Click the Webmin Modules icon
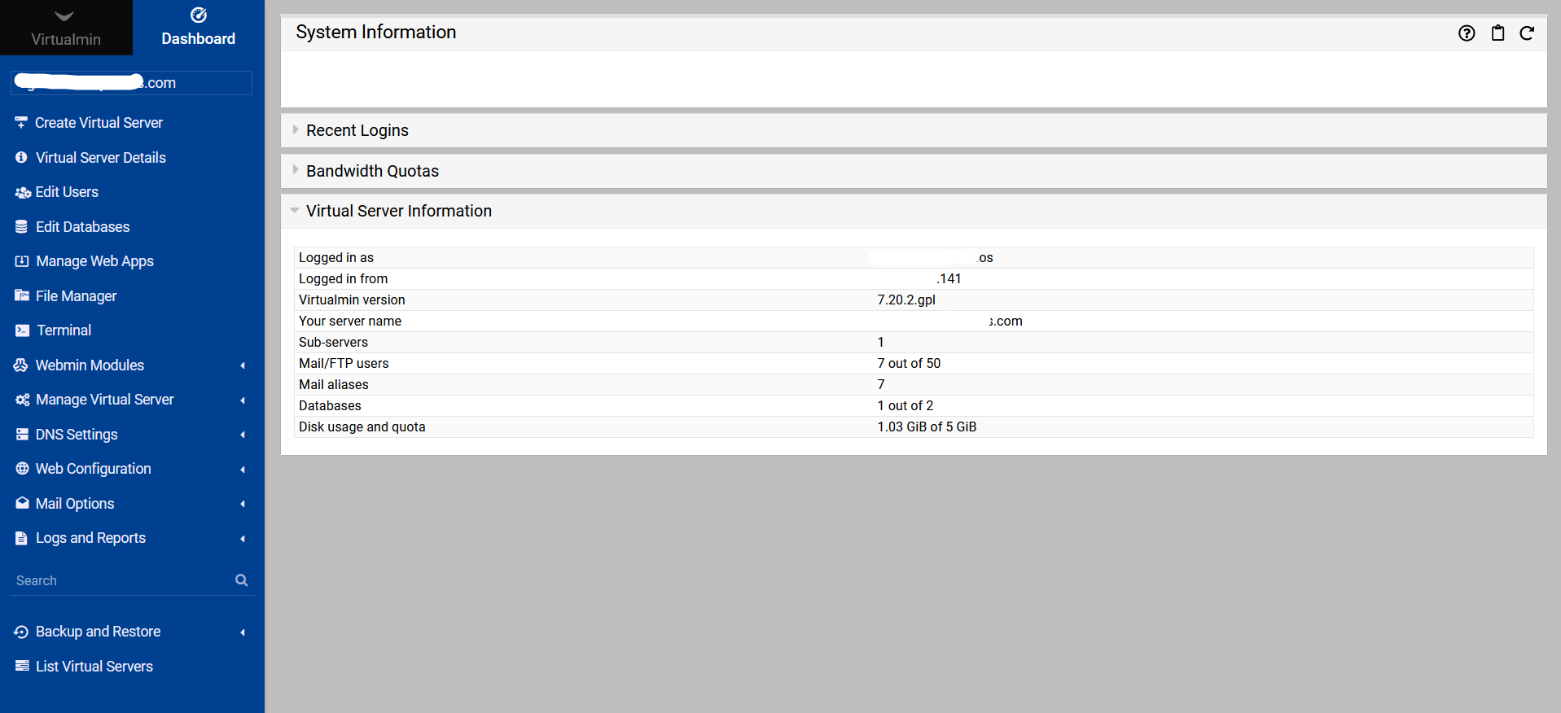 click(x=21, y=365)
